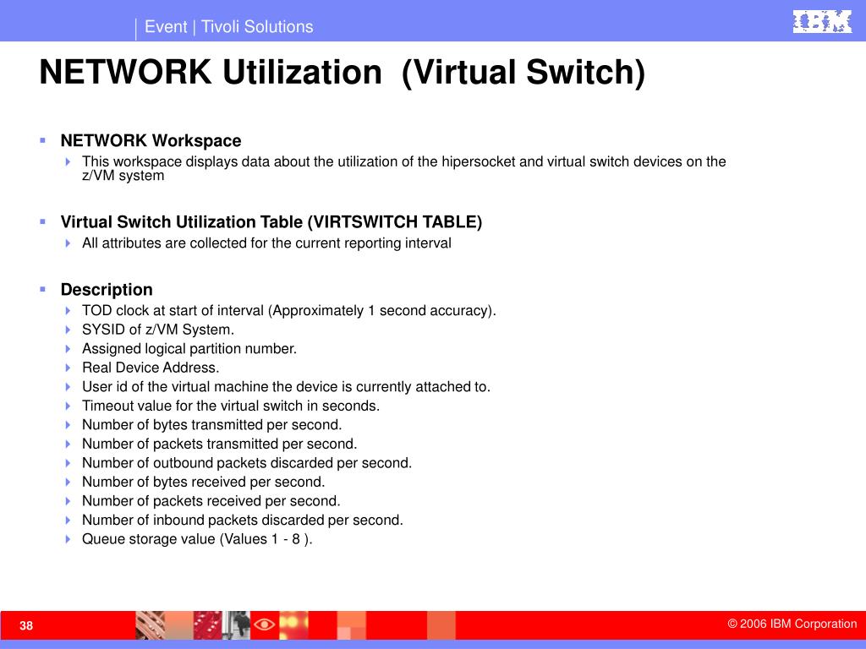Viewport: 866px width, 649px height.
Task: Click the square bullet beside 'Description'
Action: pyautogui.click(x=42, y=289)
